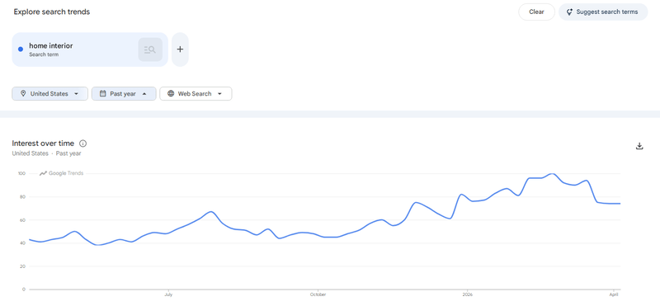660x306 pixels.
Task: Click the Interest over time title
Action: 43,144
